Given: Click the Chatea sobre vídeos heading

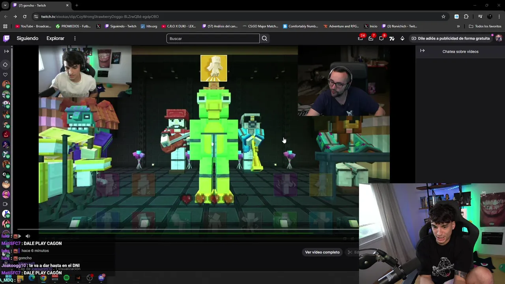Looking at the screenshot, I should pos(460,52).
